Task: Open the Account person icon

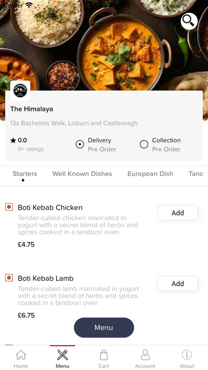Action: (145, 355)
